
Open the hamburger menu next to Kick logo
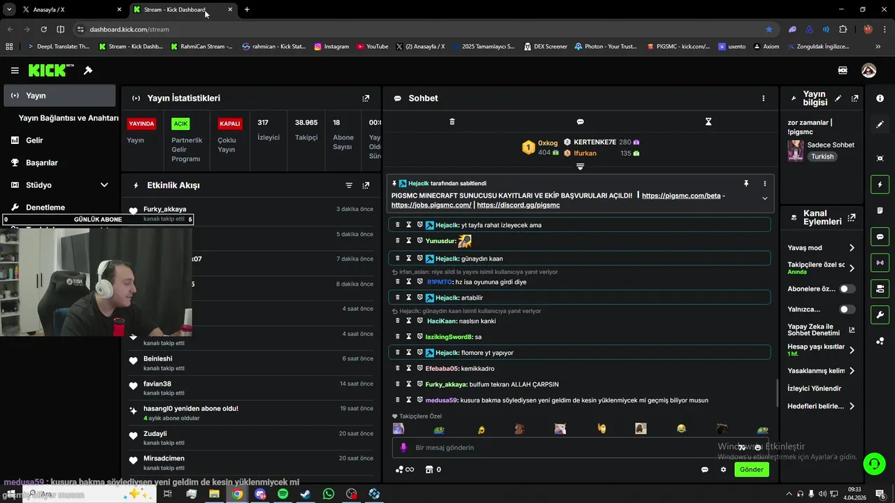(15, 71)
